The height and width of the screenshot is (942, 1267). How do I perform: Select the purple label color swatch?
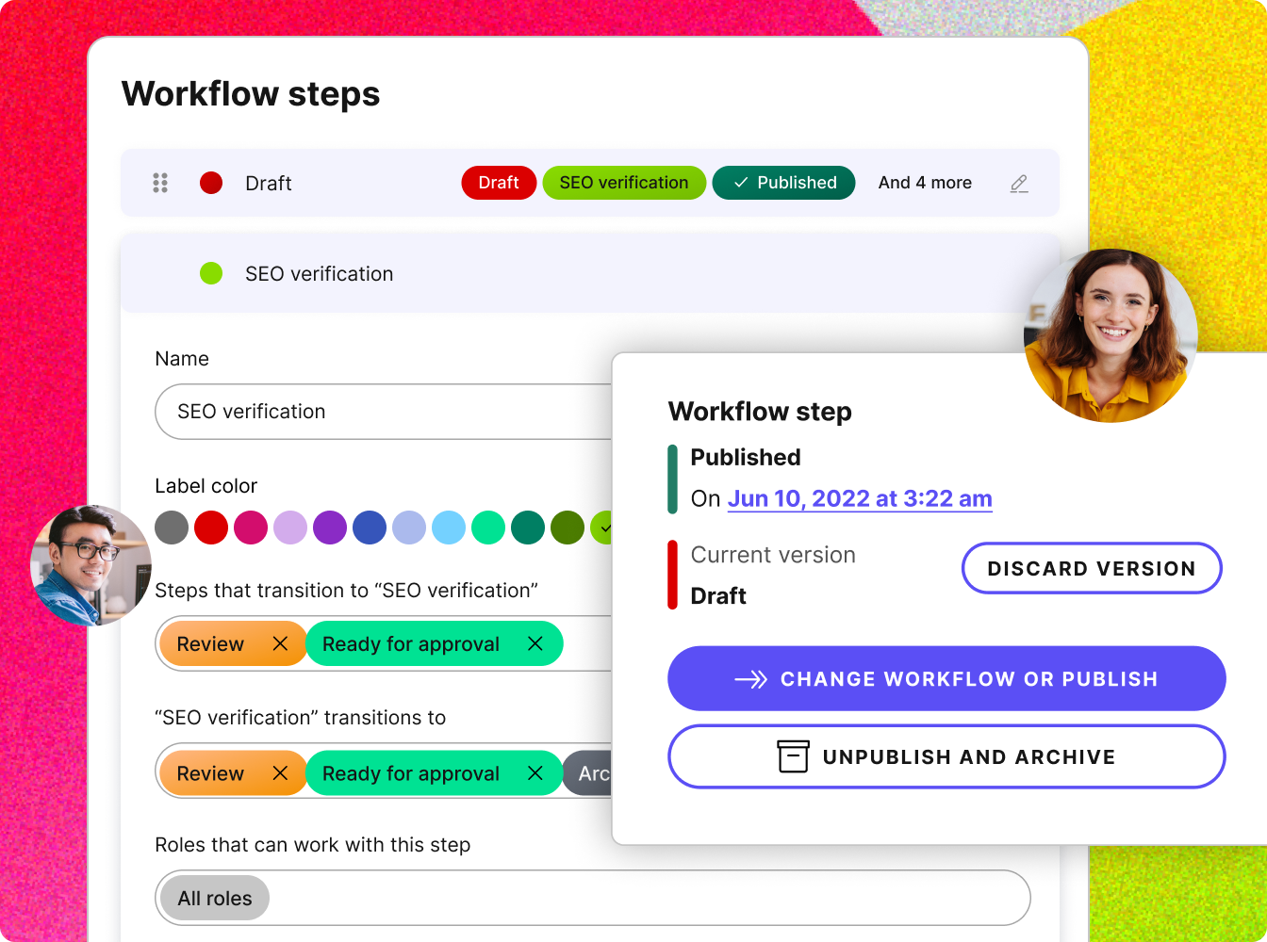(x=330, y=528)
